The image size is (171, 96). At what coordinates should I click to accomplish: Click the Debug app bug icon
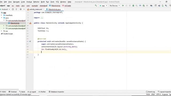133,6
